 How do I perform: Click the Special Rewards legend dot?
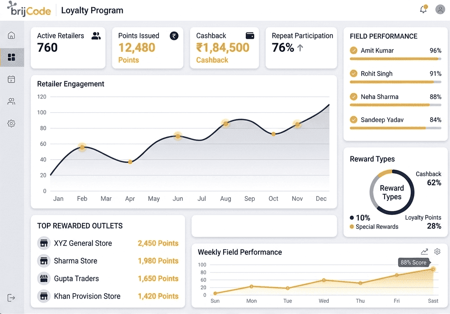[x=352, y=227]
